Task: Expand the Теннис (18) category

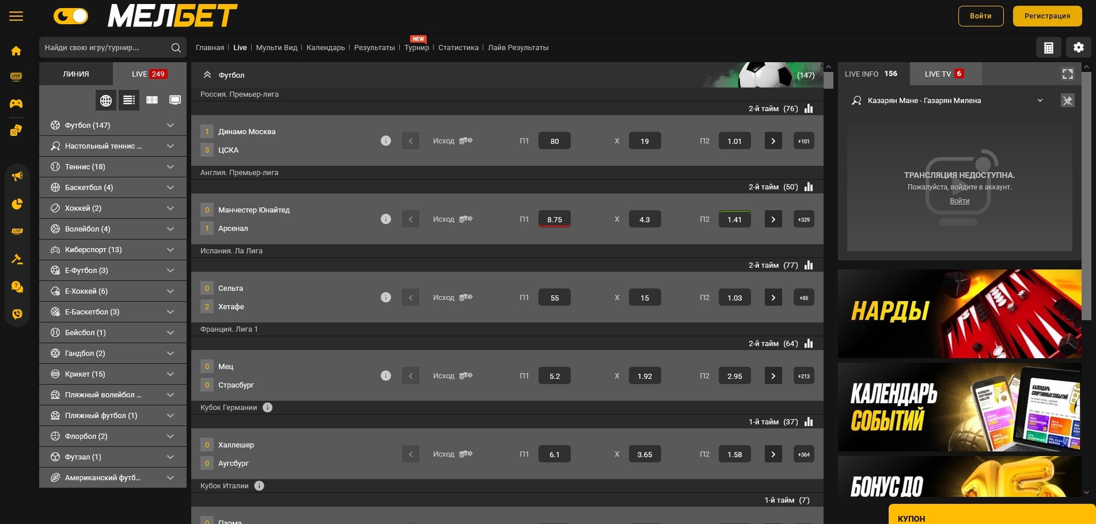Action: pyautogui.click(x=170, y=167)
